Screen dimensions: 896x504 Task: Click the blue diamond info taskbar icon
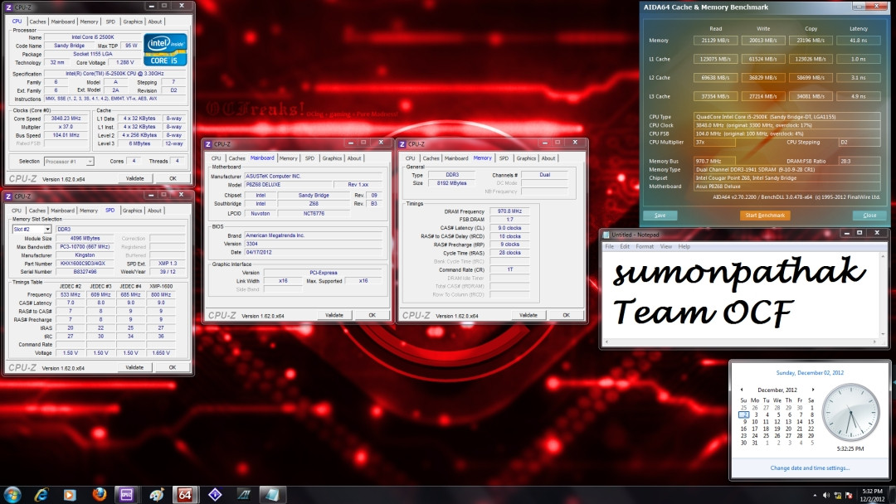click(x=215, y=495)
